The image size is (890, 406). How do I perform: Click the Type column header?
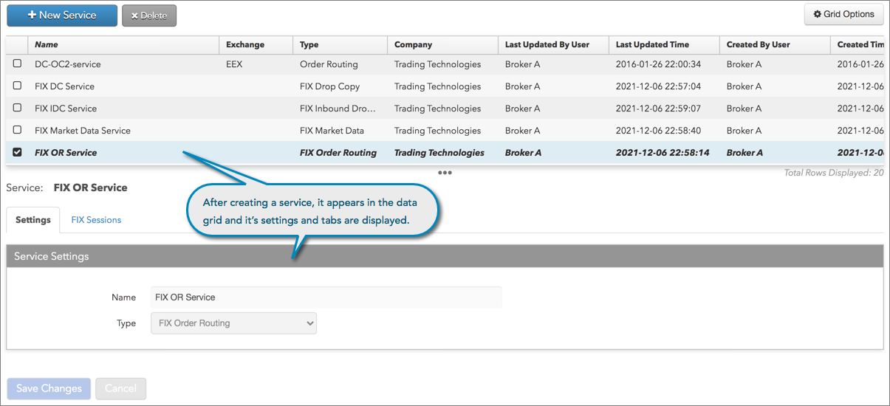point(309,45)
